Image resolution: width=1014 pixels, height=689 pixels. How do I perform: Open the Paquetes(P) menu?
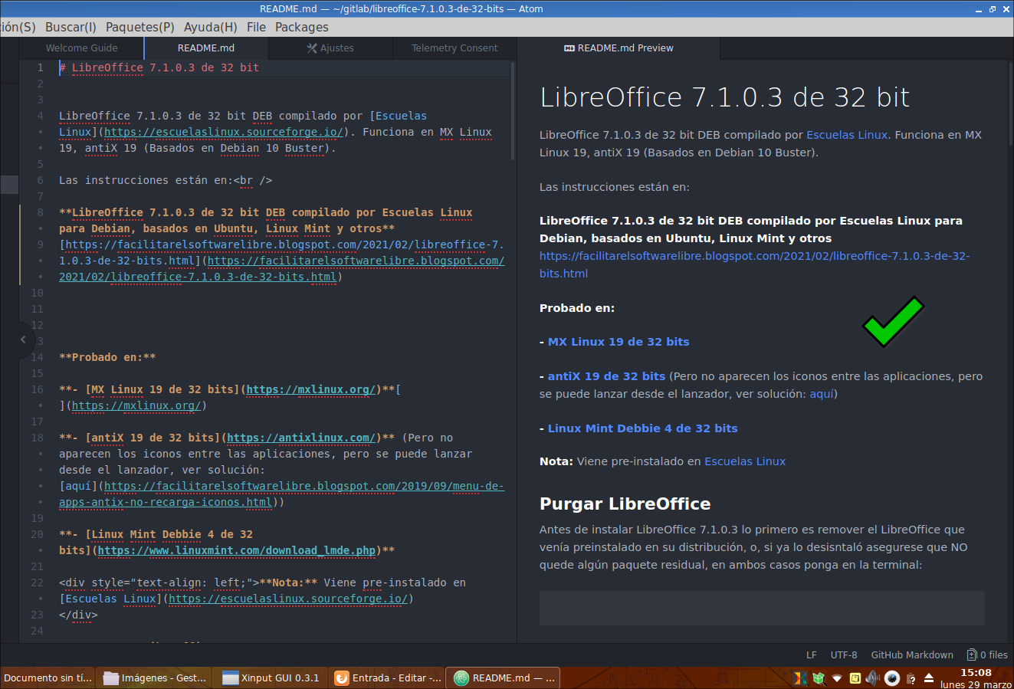(140, 27)
